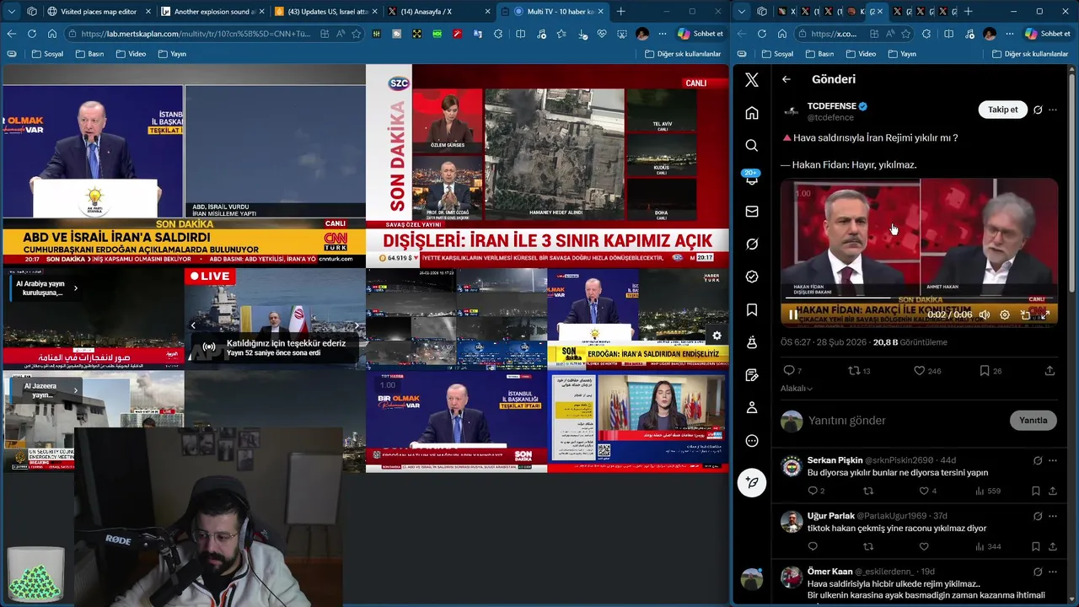Share the TCDEFENSE tweet
The image size is (1079, 607).
click(1049, 371)
